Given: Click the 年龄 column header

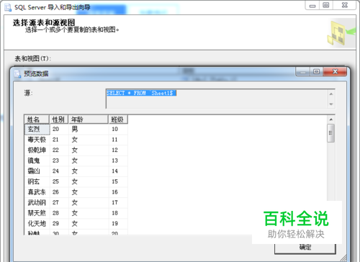Looking at the screenshot, I should coord(89,119).
